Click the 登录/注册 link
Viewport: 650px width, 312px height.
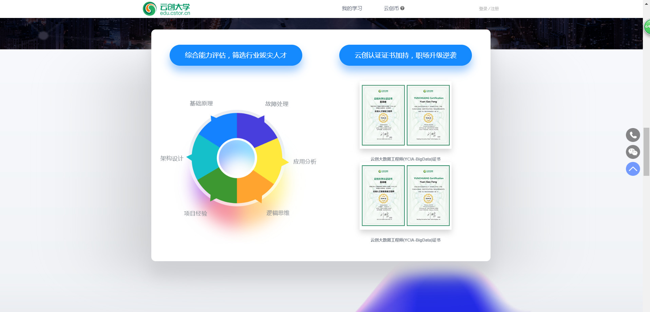click(488, 8)
